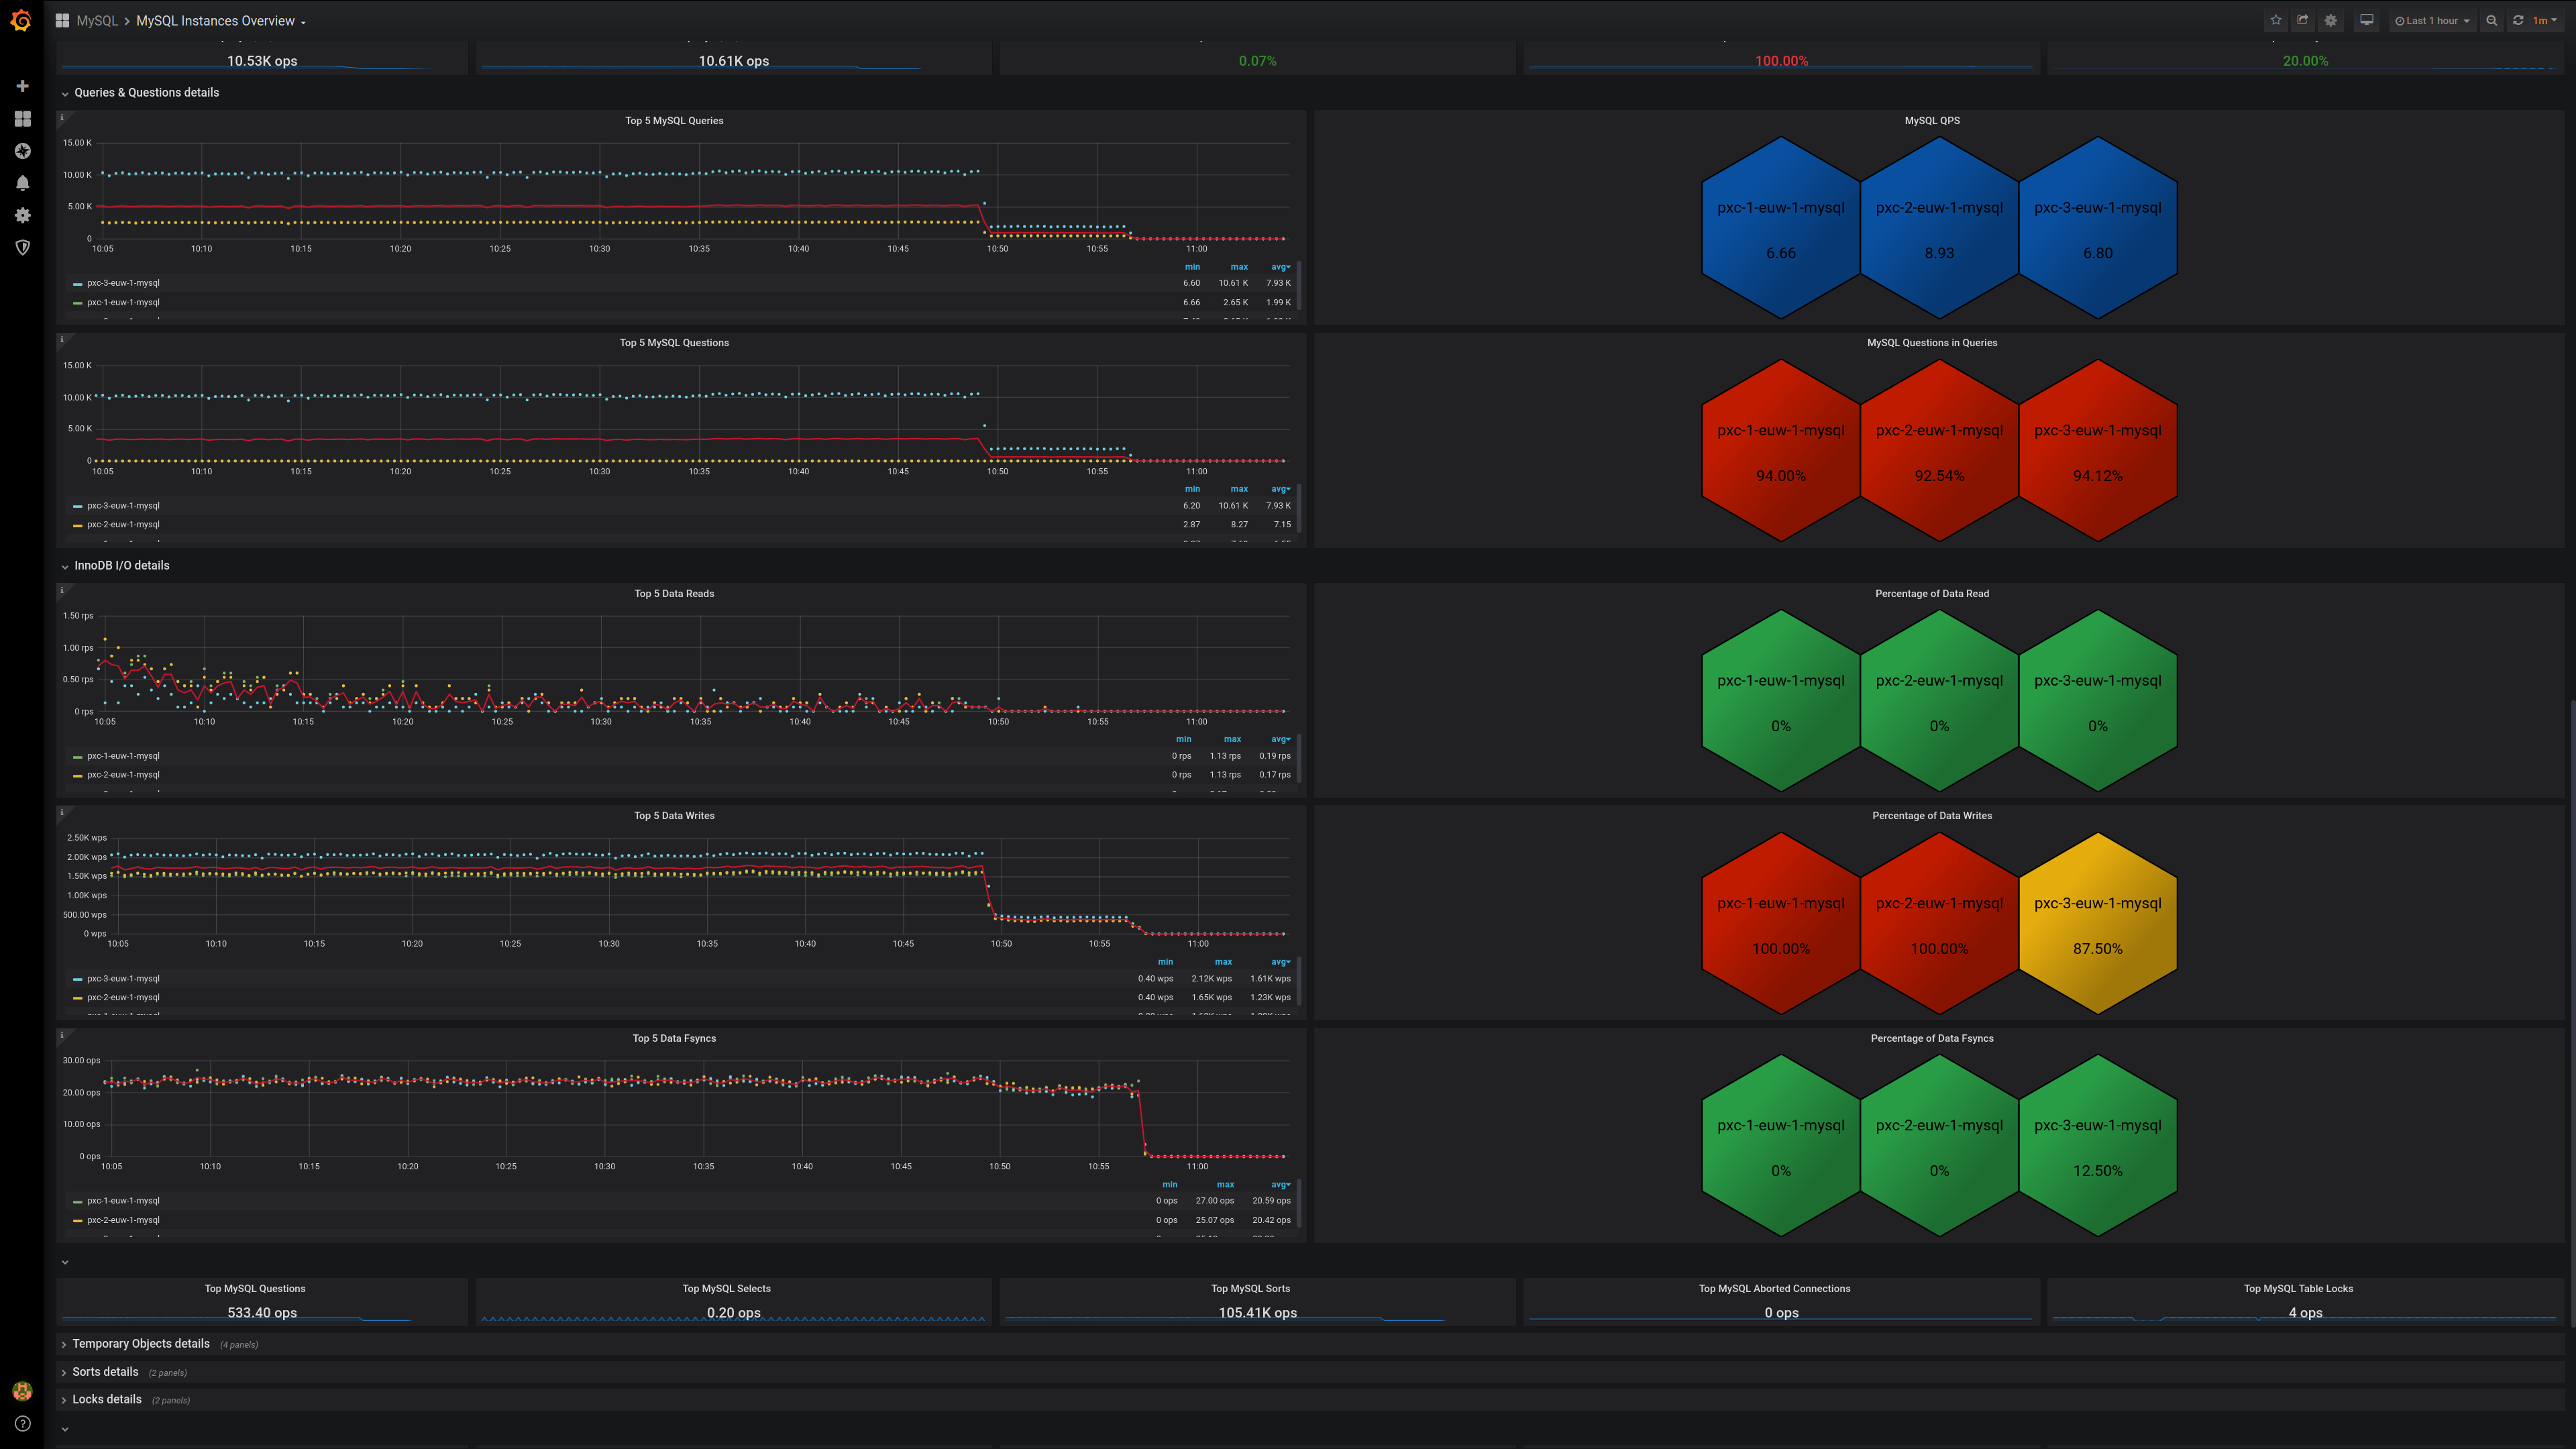Open the Last 1 hour time picker
This screenshot has width=2576, height=1449.
[x=2432, y=20]
